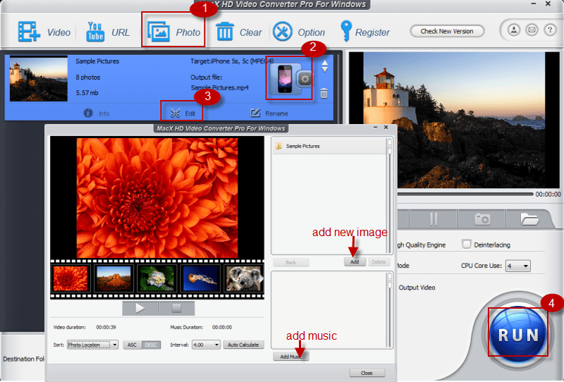
Task: Click the Check New Version button
Action: [447, 31]
